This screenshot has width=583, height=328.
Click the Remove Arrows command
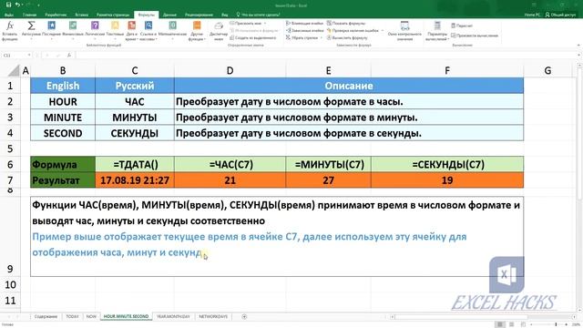pos(302,37)
